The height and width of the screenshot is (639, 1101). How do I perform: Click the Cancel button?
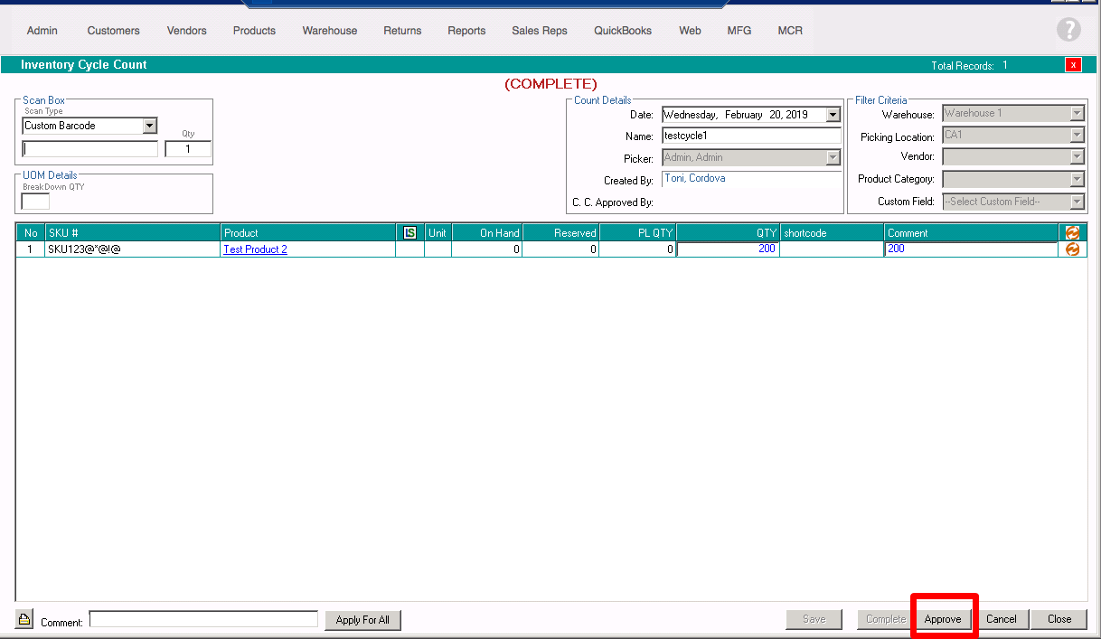1001,619
